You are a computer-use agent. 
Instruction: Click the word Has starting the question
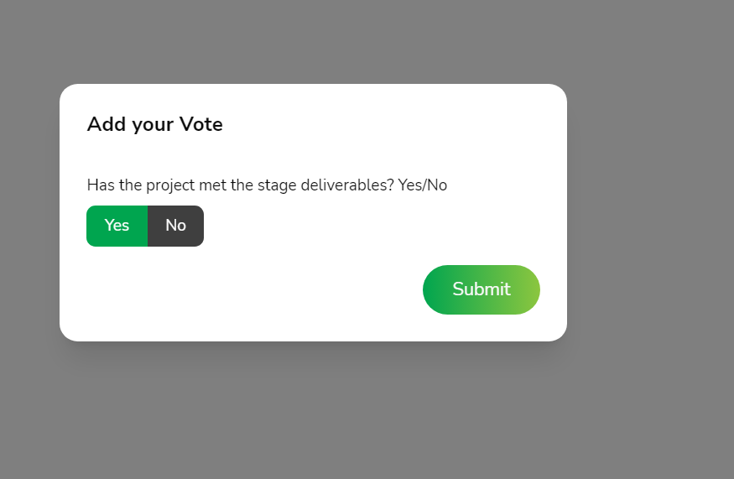pyautogui.click(x=101, y=185)
